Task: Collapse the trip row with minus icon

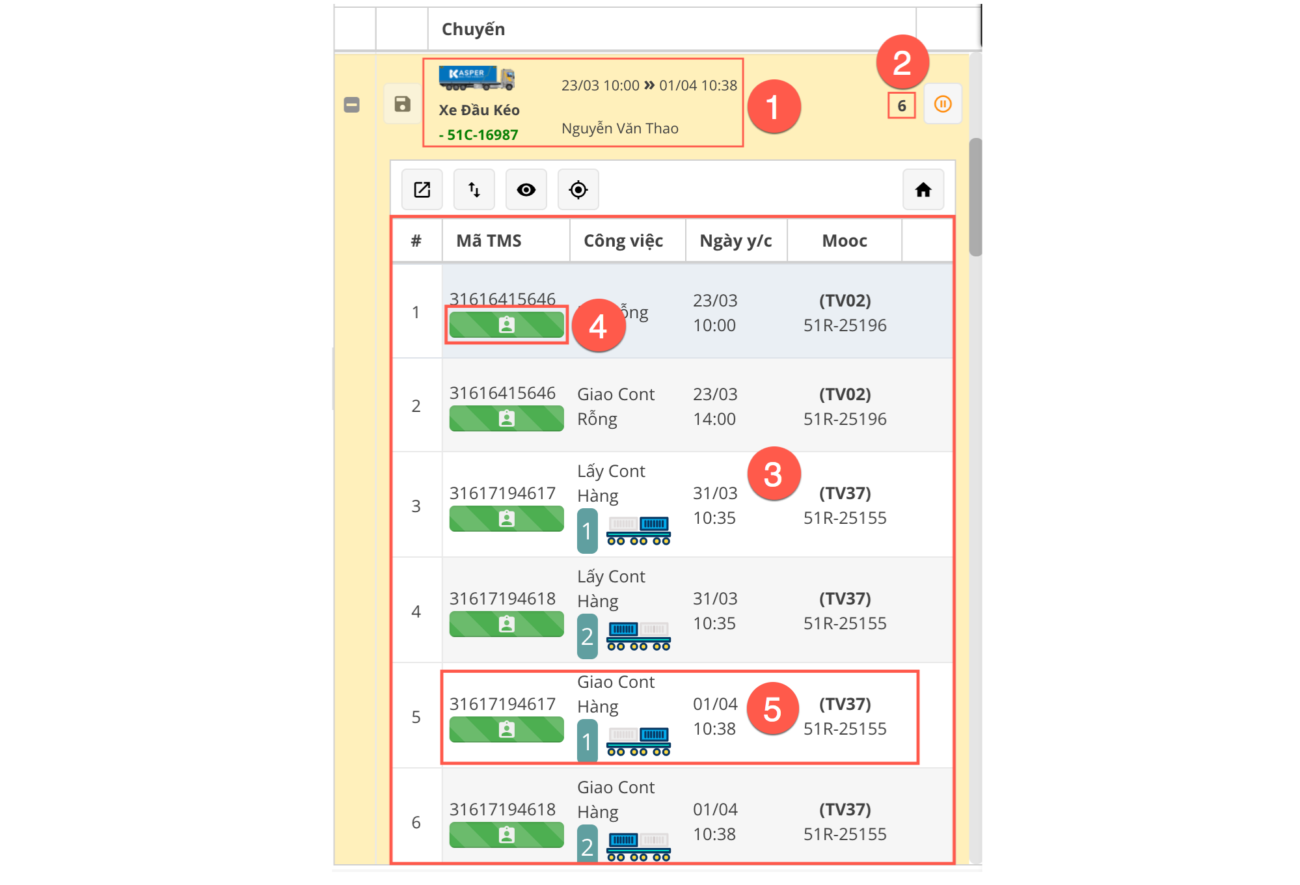Action: [x=351, y=105]
